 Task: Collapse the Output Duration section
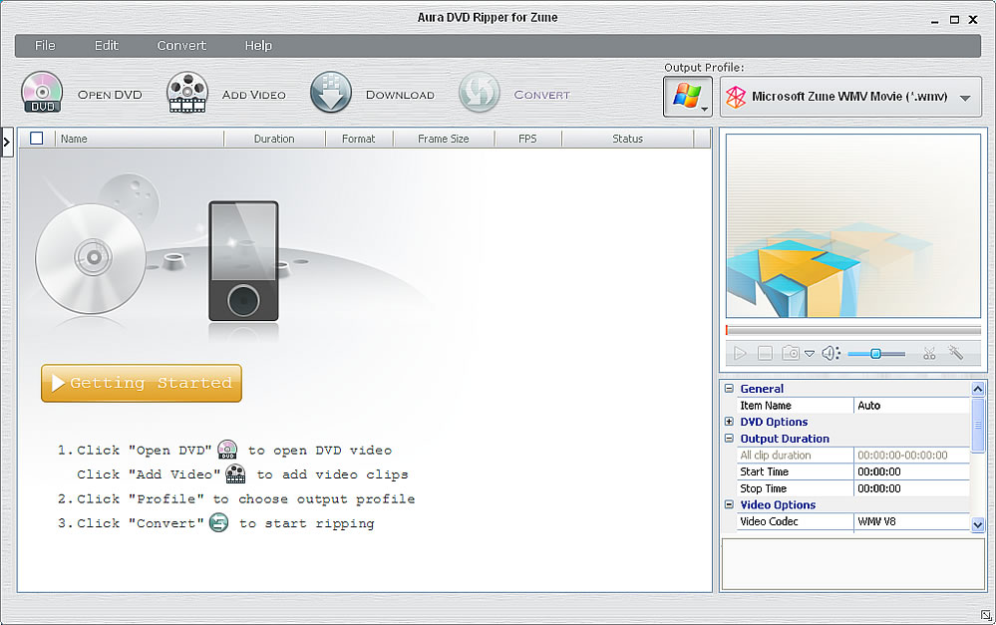tap(729, 438)
